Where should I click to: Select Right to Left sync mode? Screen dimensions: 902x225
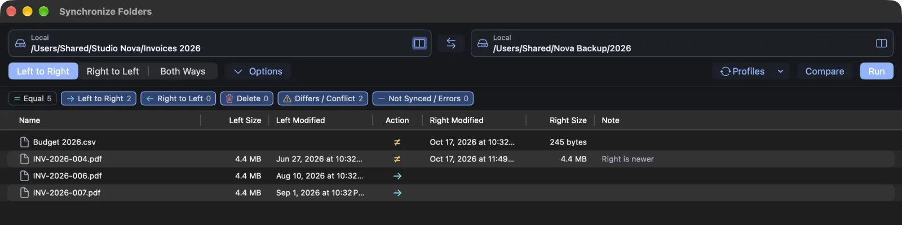click(x=113, y=71)
